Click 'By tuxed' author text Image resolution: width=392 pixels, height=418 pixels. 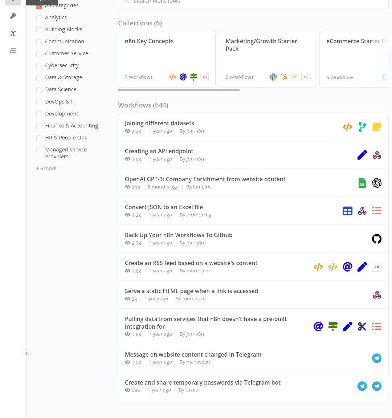click(188, 390)
